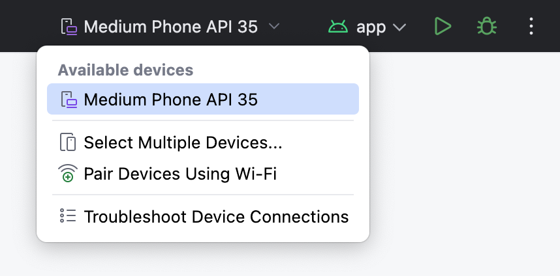Click the phone icon in the highlighted device row
560x276 pixels.
[x=69, y=100]
